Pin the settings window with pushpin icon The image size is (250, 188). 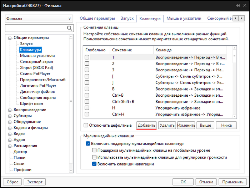[x=237, y=5]
